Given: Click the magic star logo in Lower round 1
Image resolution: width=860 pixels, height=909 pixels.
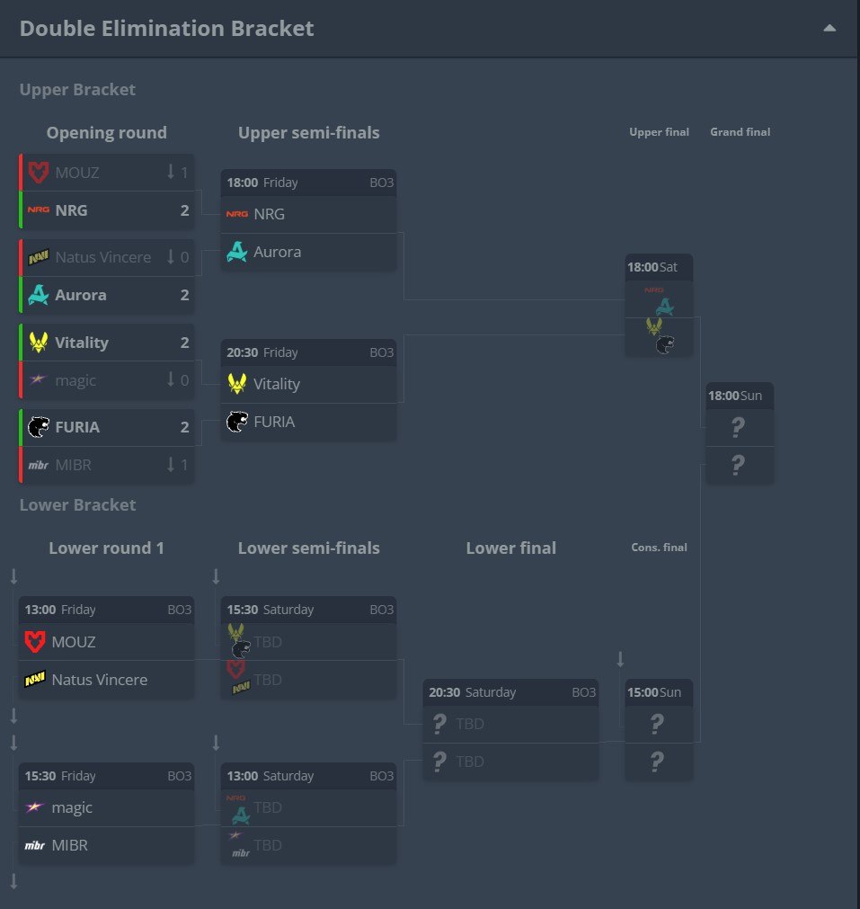Looking at the screenshot, I should 35,807.
